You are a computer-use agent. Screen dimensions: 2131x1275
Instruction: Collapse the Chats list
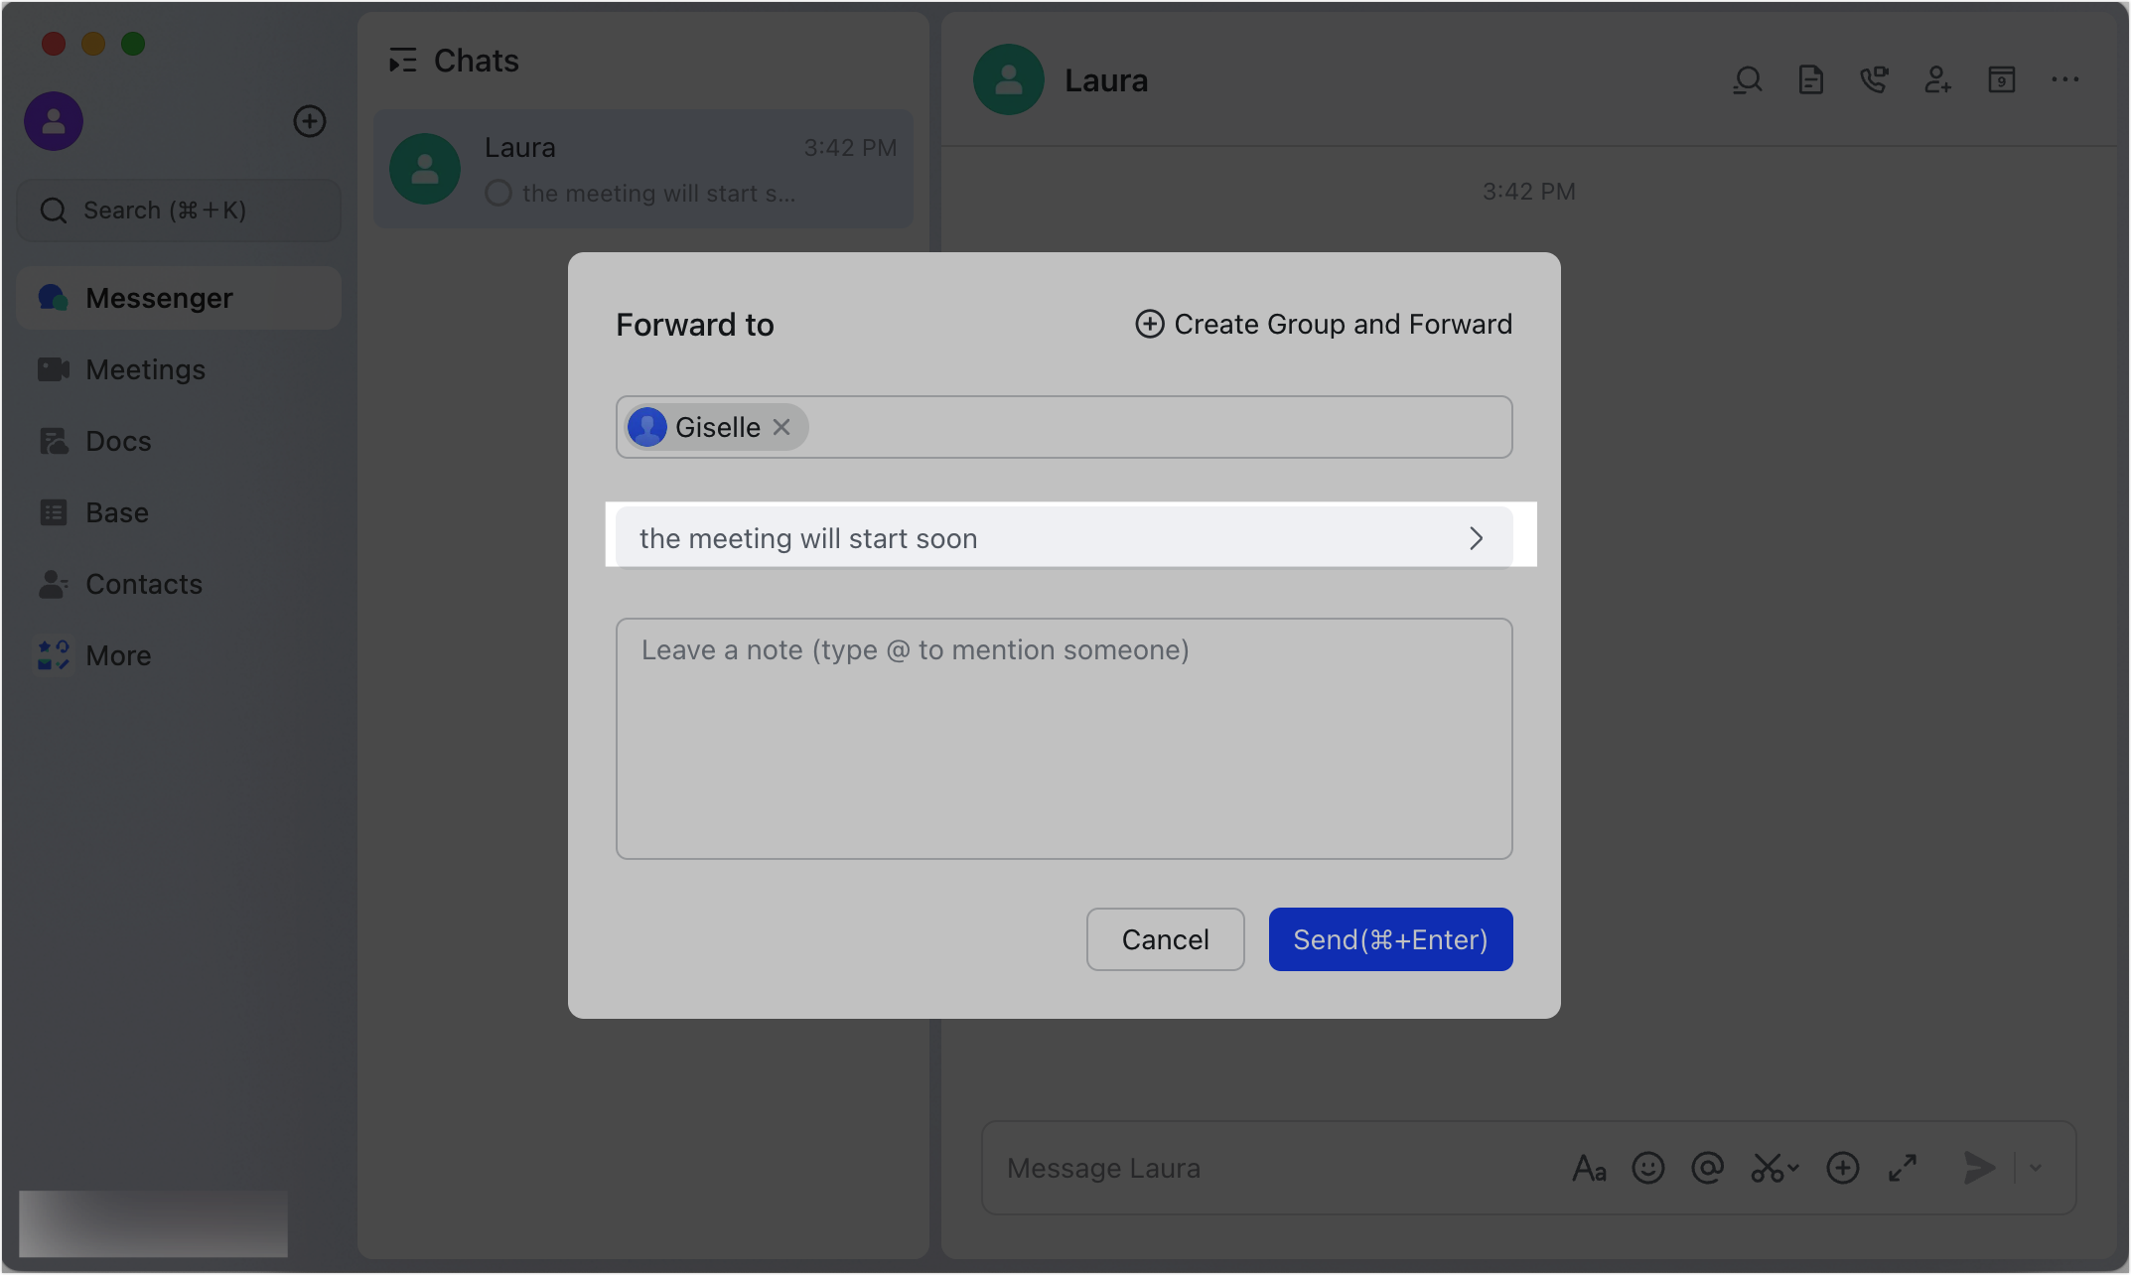pos(403,60)
